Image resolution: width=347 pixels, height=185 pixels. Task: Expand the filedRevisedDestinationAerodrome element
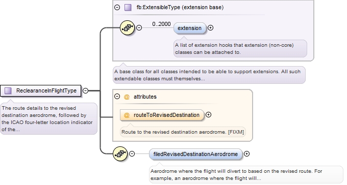[x=246, y=154]
